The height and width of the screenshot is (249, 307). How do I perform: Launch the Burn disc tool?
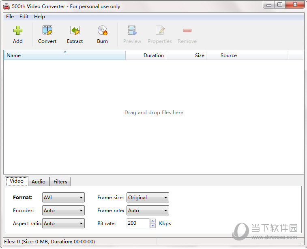tap(103, 30)
